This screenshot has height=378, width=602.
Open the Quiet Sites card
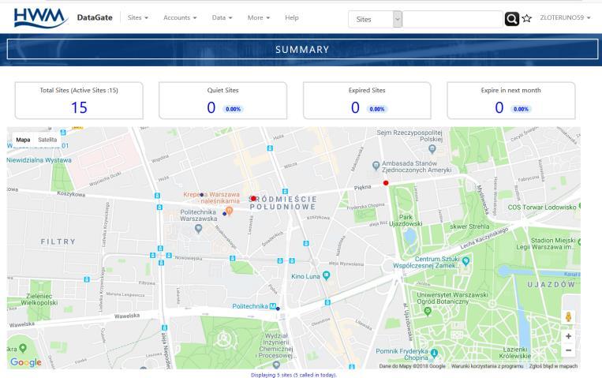tap(222, 101)
